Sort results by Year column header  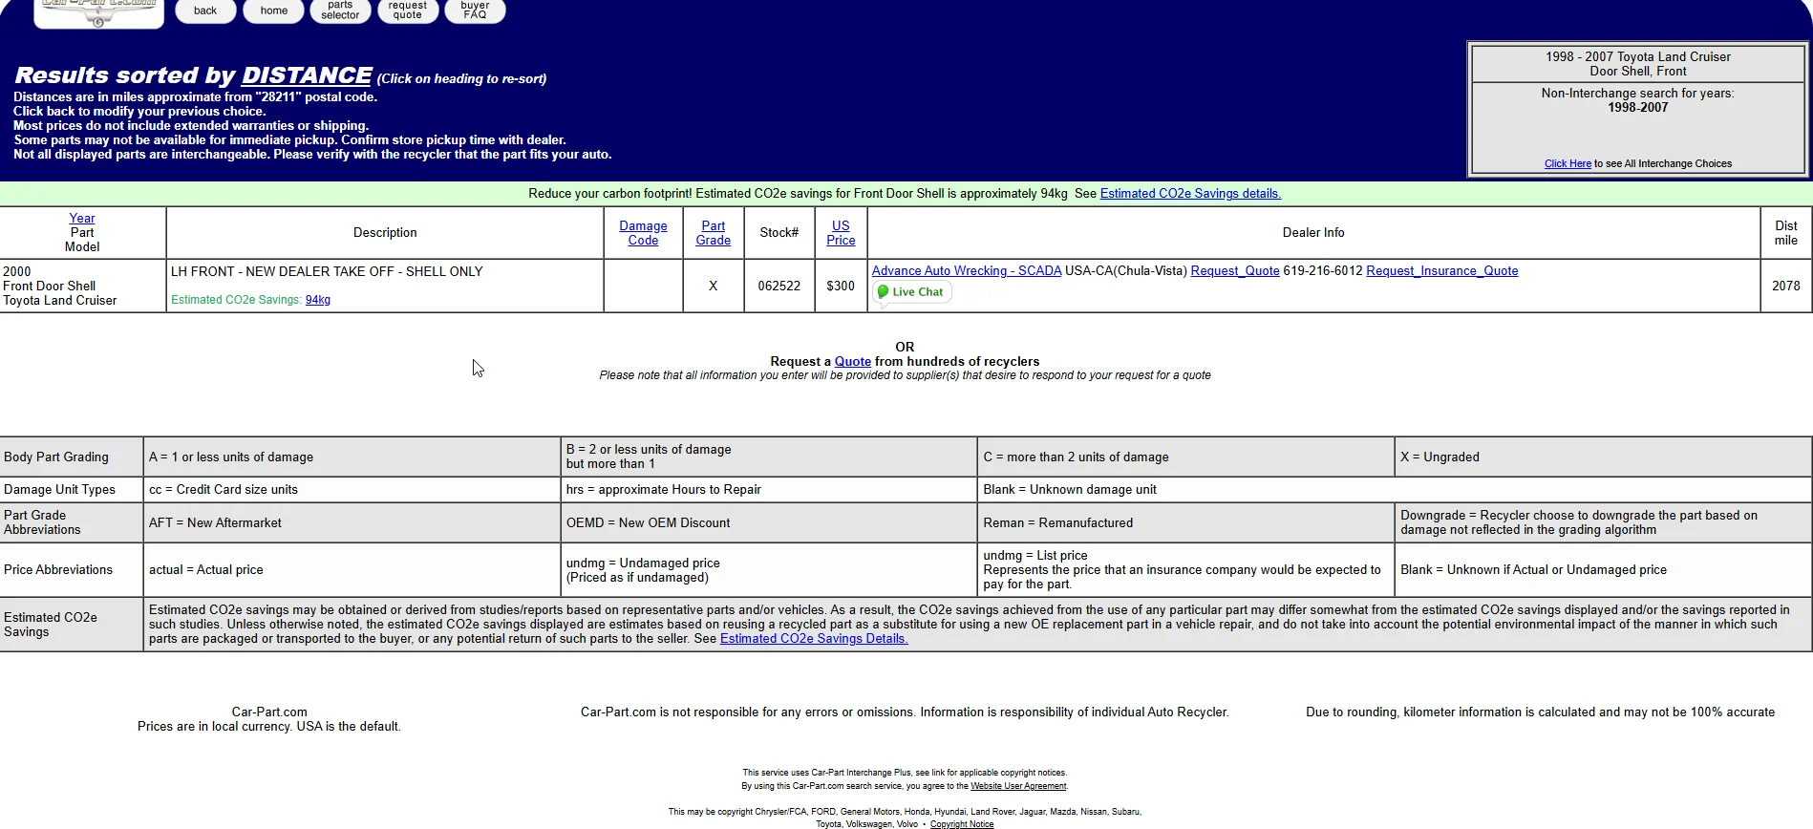click(x=82, y=219)
